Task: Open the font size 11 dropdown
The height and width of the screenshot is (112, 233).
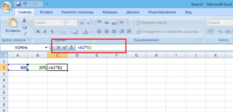Action: coord(76,23)
